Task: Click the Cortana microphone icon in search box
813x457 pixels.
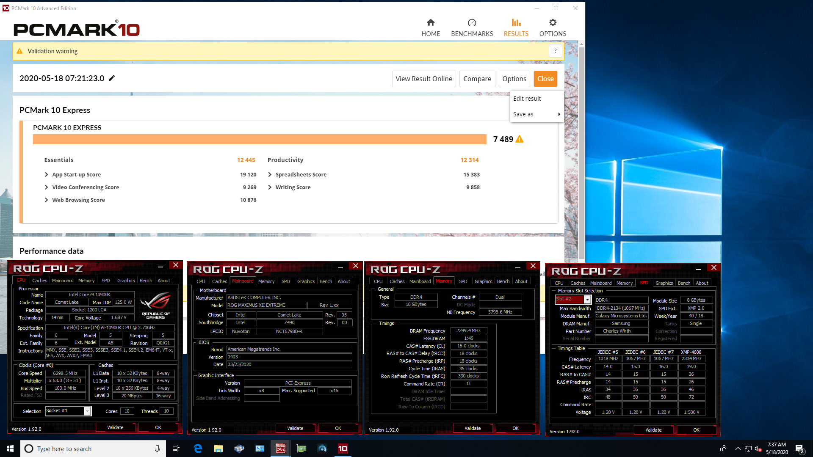Action: tap(157, 449)
